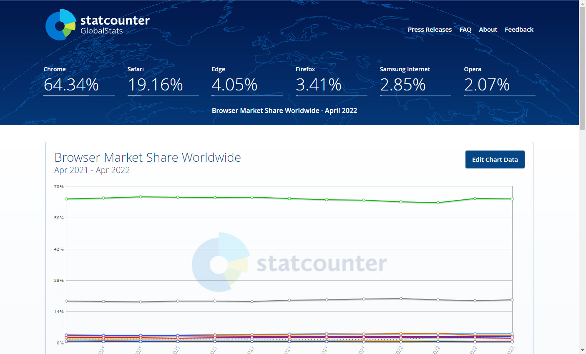
Task: Click the 70% y-axis label
Action: (x=59, y=186)
